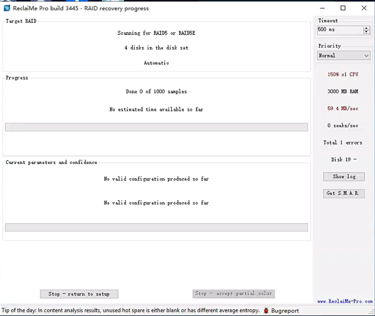Open the Priority dropdown set to Normal

[x=344, y=55]
